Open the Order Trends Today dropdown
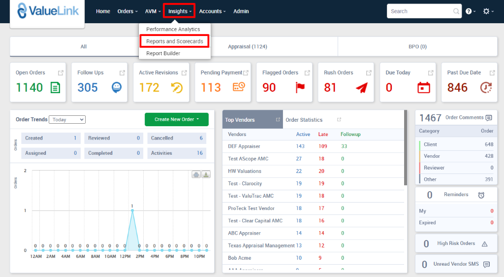This screenshot has height=277, width=504. pos(67,120)
